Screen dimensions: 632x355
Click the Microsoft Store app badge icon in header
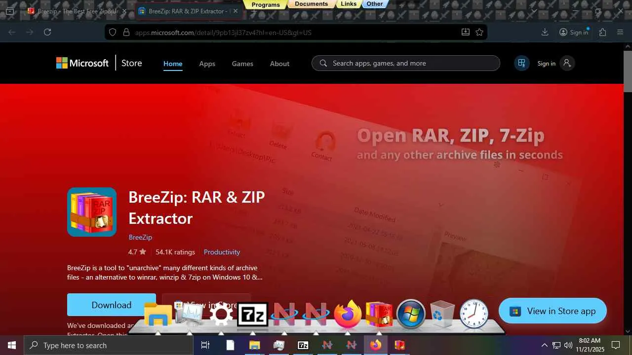click(522, 63)
